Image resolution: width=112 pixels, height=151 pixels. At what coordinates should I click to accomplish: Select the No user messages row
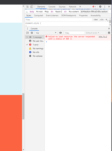pyautogui.click(x=35, y=41)
